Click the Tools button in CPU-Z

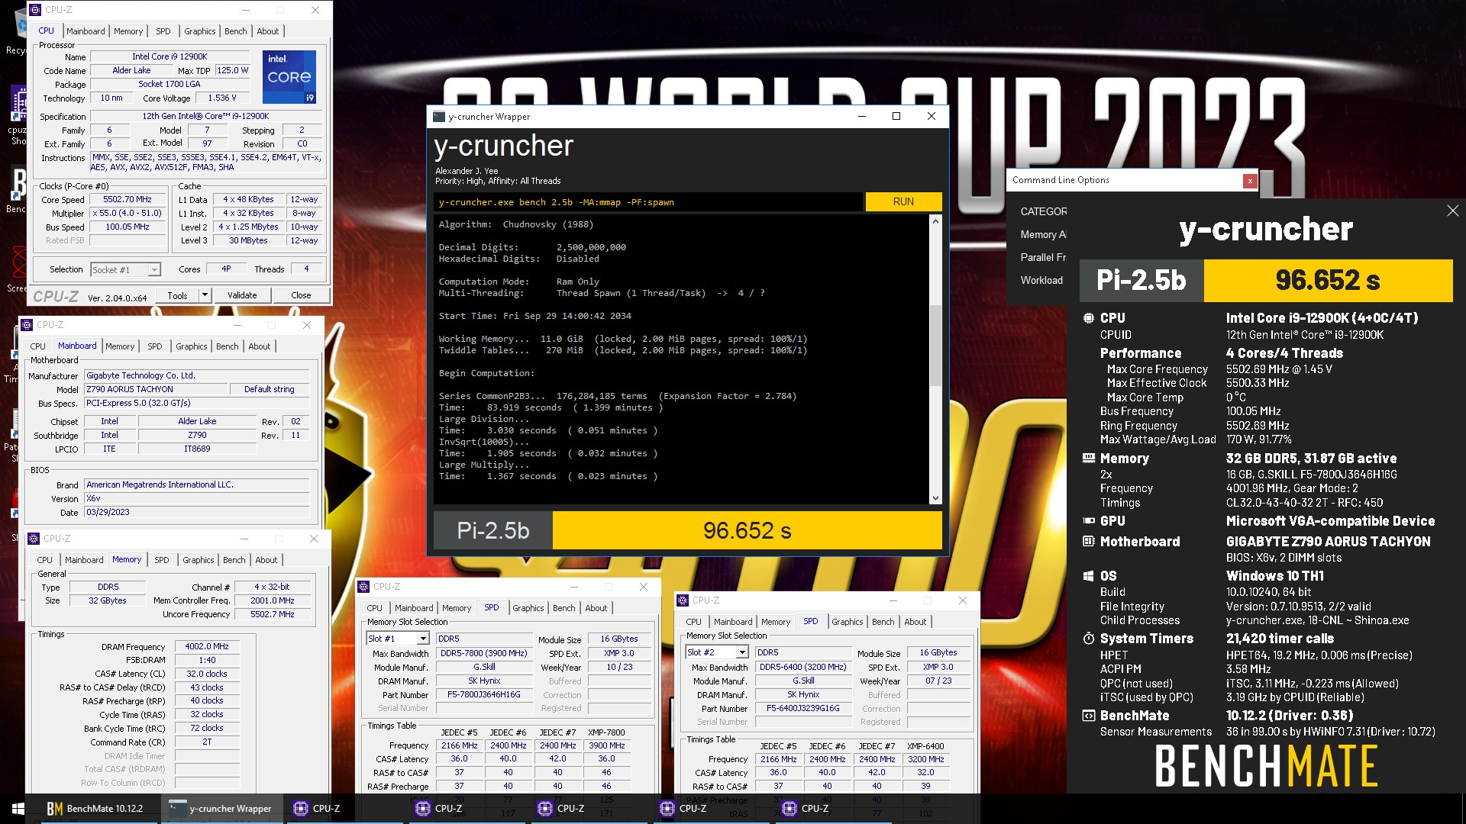pyautogui.click(x=177, y=295)
